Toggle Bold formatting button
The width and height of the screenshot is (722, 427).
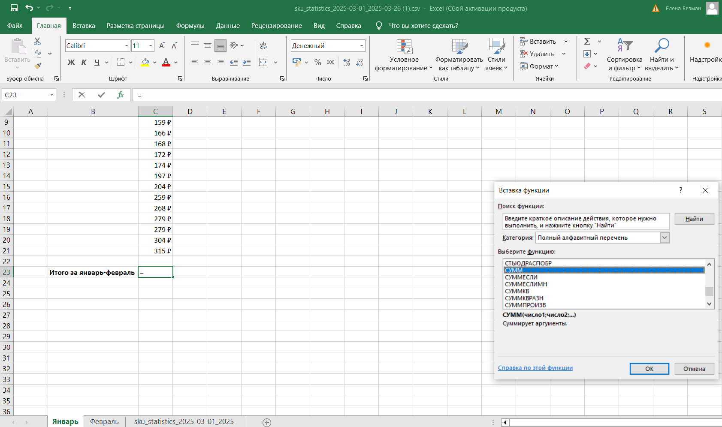[71, 62]
